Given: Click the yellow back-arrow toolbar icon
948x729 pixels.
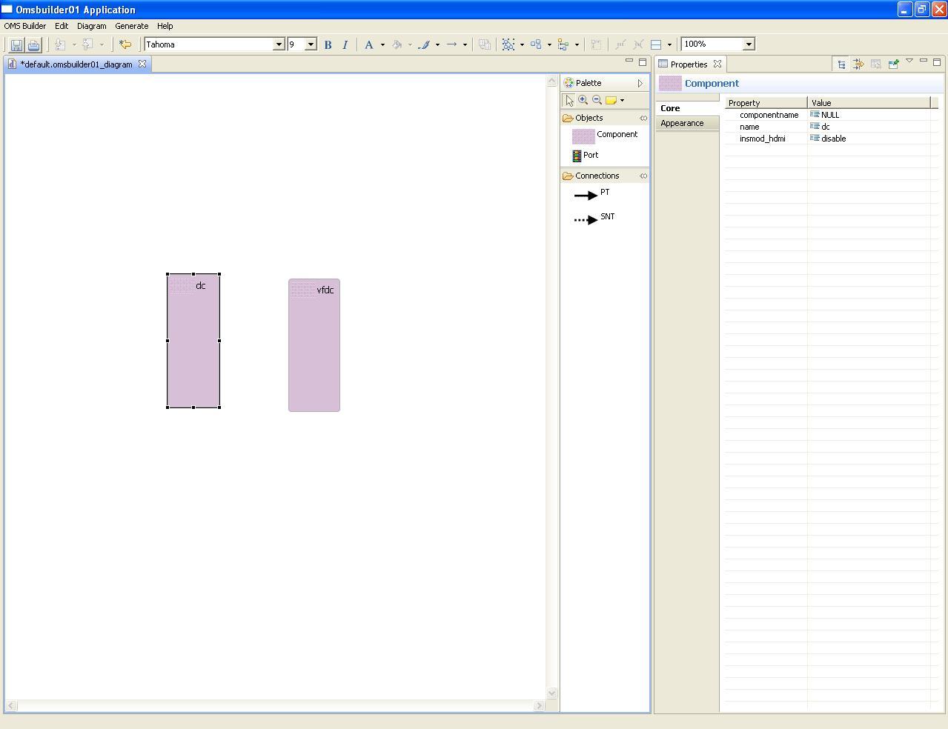Looking at the screenshot, I should click(x=125, y=44).
